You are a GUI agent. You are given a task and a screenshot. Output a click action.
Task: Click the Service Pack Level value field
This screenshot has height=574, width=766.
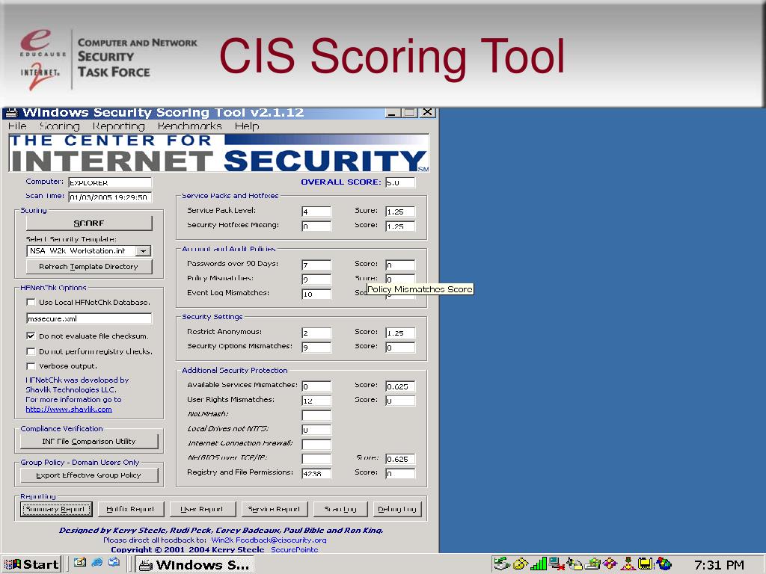(x=316, y=212)
